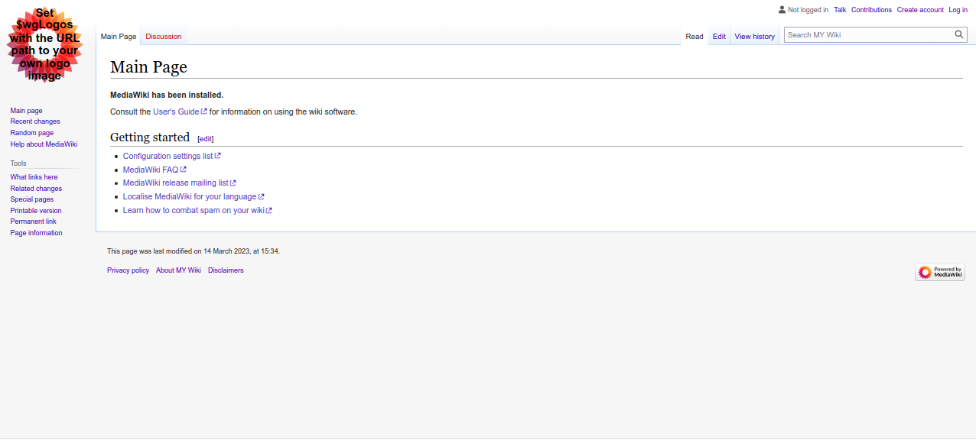The image size is (976, 440).
Task: Open the Discussion tab
Action: pyautogui.click(x=164, y=37)
